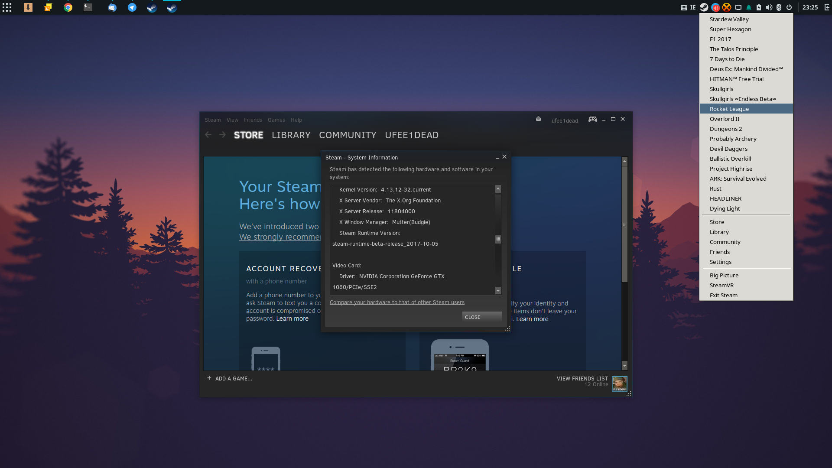
Task: Click Learn more link on right card
Action: coord(532,319)
